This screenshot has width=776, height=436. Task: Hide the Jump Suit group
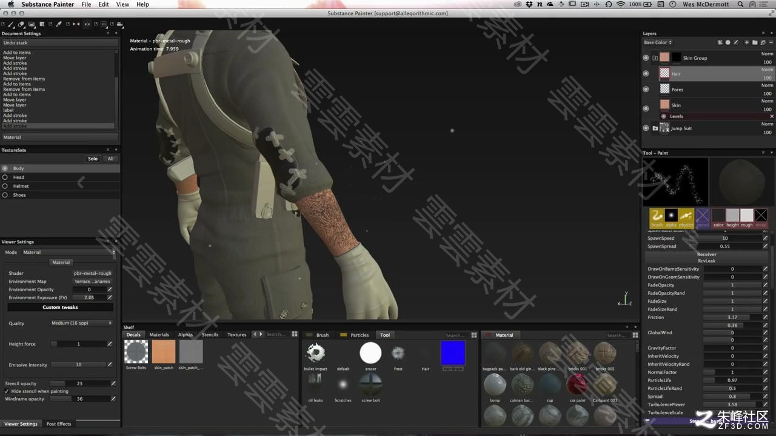coord(646,128)
